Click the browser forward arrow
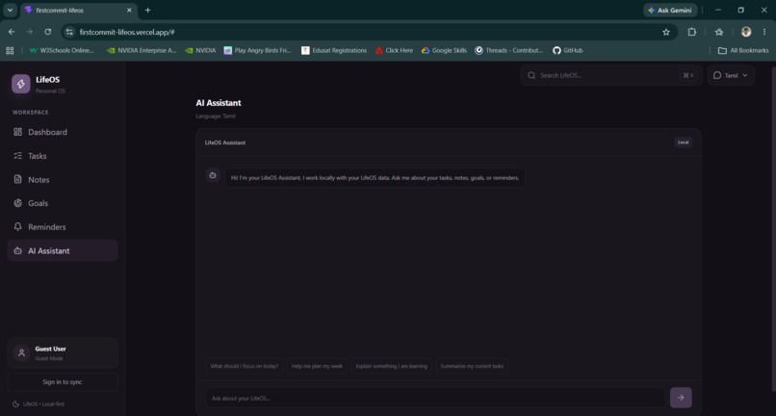Image resolution: width=776 pixels, height=416 pixels. click(x=30, y=32)
